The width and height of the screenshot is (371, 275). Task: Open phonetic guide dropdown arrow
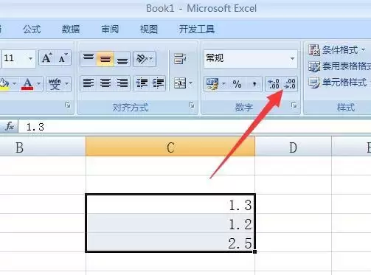[67, 84]
